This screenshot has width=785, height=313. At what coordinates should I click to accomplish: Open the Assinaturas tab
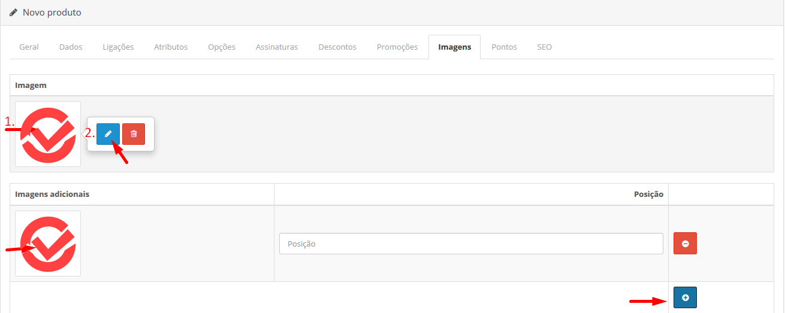click(x=277, y=47)
